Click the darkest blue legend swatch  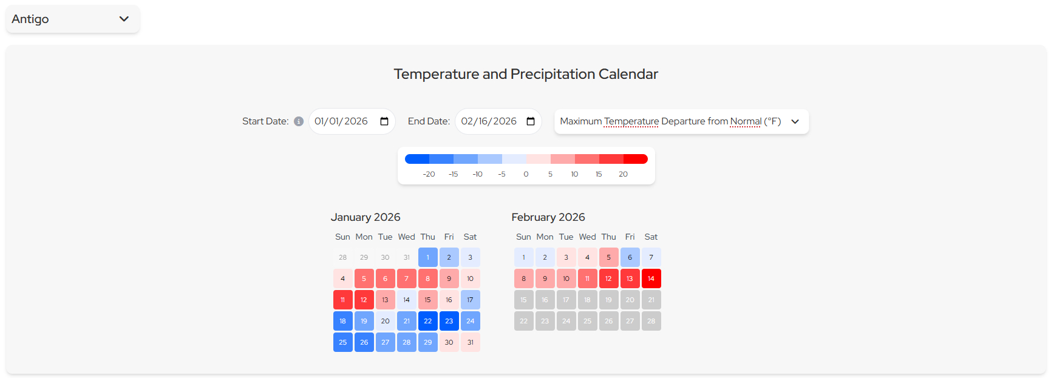[x=417, y=159]
